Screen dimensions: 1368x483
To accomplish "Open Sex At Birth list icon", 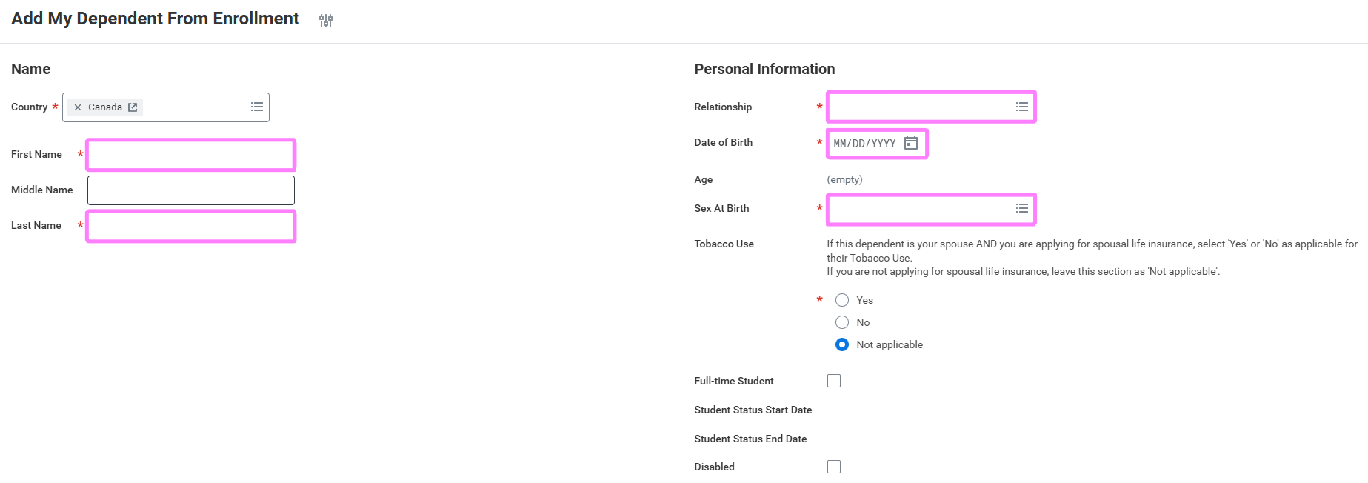I will tap(1021, 209).
